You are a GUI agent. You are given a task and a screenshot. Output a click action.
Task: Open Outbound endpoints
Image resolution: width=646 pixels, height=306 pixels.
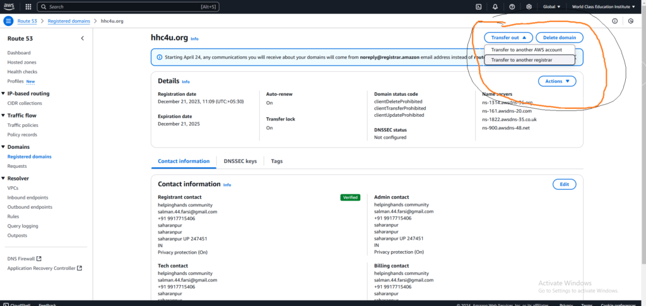pyautogui.click(x=30, y=207)
